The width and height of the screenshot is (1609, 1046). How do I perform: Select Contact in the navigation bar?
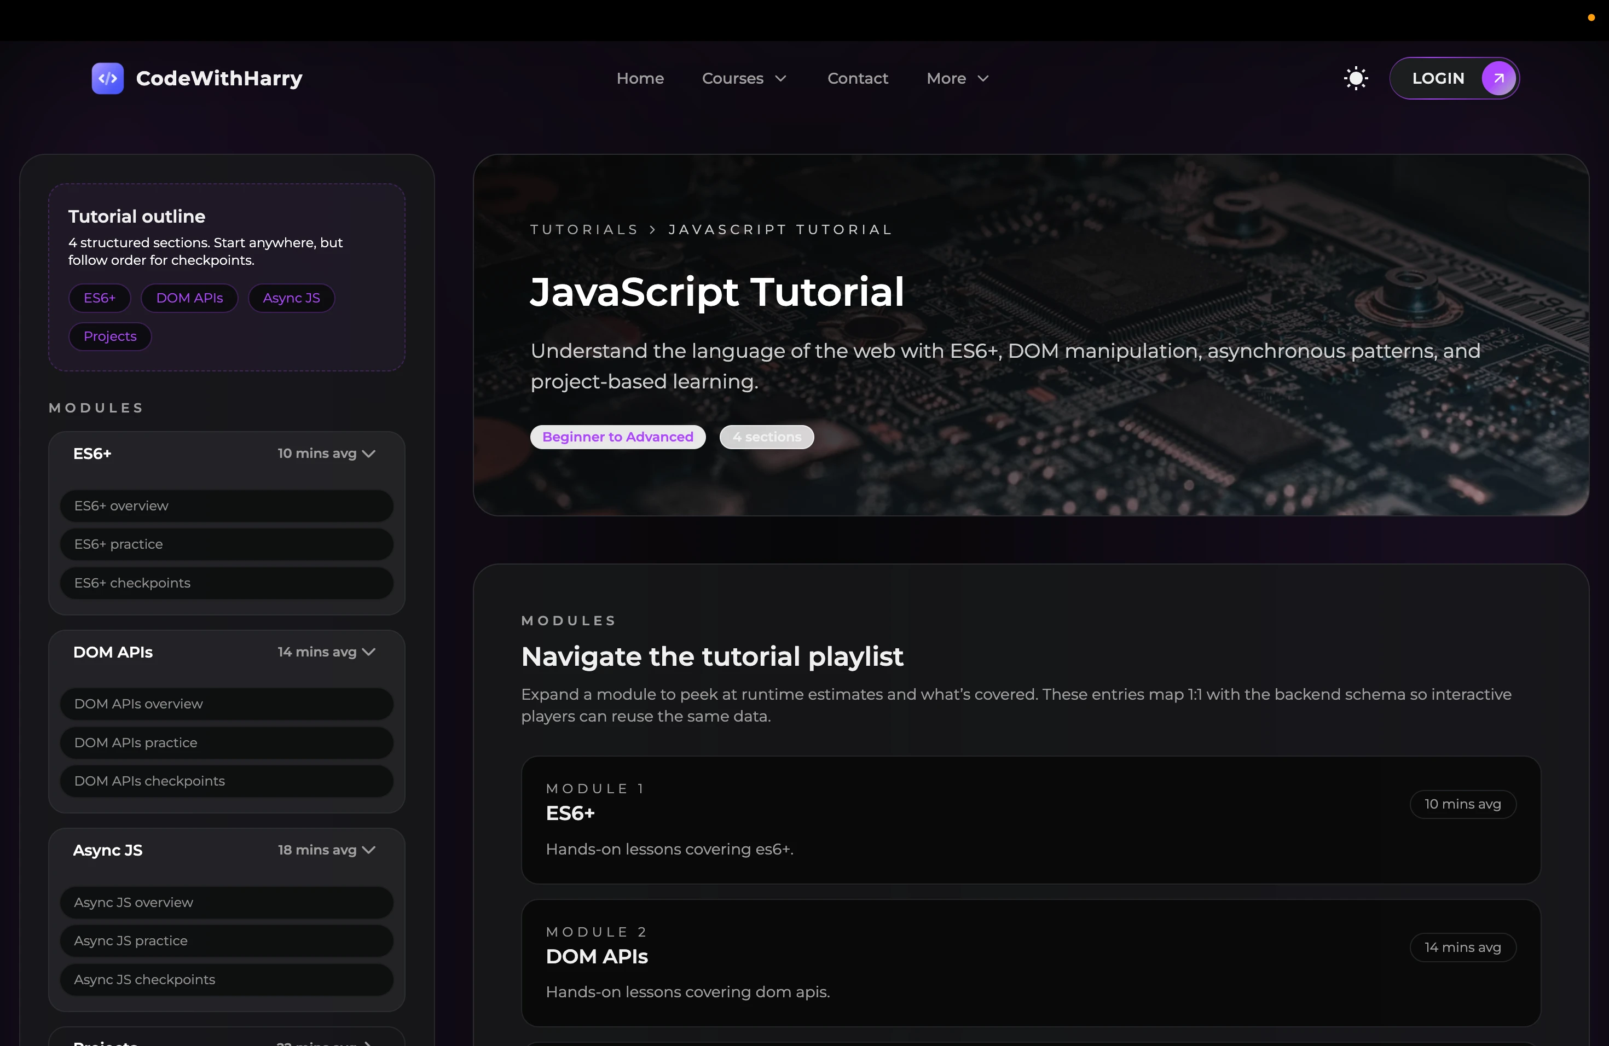pyautogui.click(x=857, y=78)
